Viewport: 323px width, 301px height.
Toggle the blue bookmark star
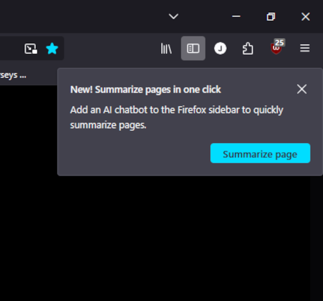(52, 48)
